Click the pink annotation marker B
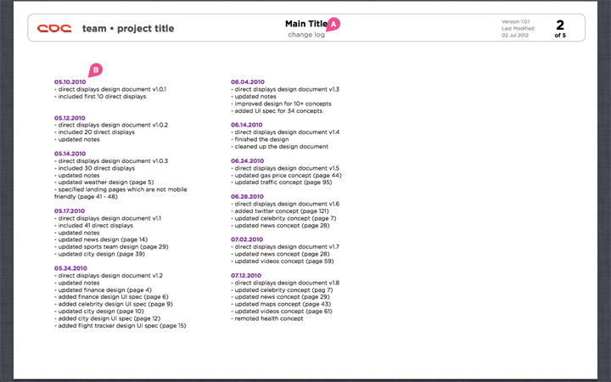 pos(96,70)
